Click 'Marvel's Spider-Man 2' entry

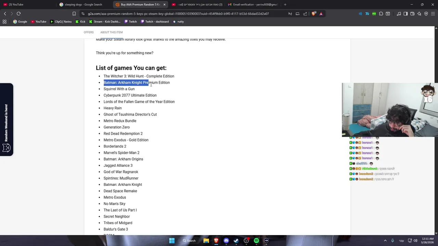coord(121,153)
